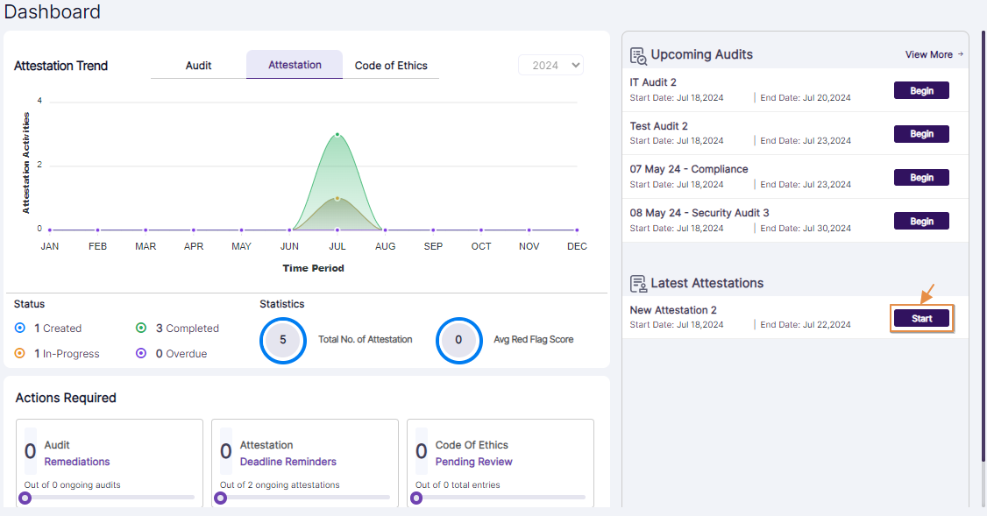The image size is (987, 516).
Task: Click the View More link in Upcoming Audits
Action: click(932, 54)
